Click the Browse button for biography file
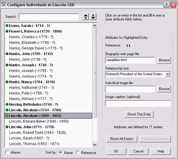The image size is (178, 159). (x=164, y=60)
